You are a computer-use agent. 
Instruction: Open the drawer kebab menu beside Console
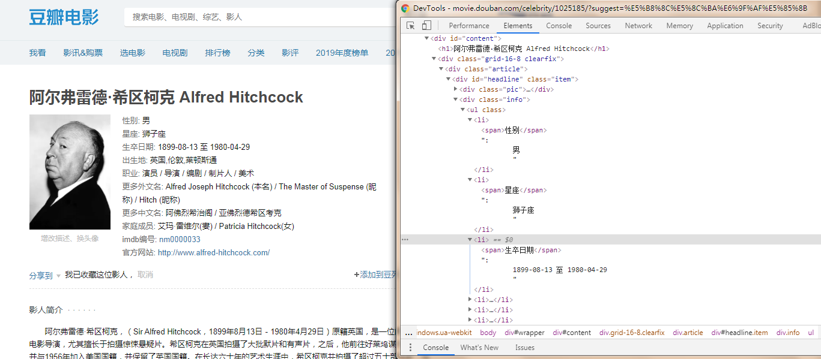pos(411,348)
